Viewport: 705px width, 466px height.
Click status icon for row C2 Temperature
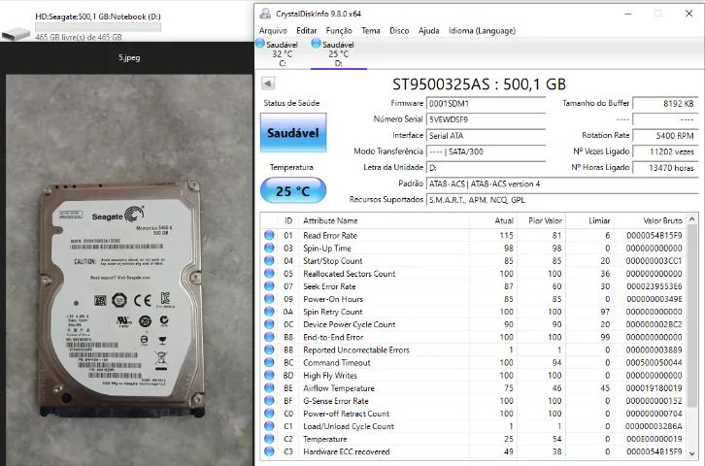point(269,439)
